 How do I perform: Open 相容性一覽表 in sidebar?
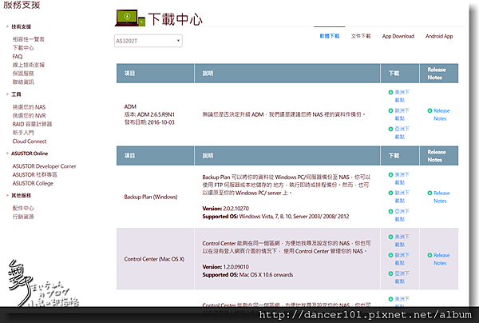[29, 39]
